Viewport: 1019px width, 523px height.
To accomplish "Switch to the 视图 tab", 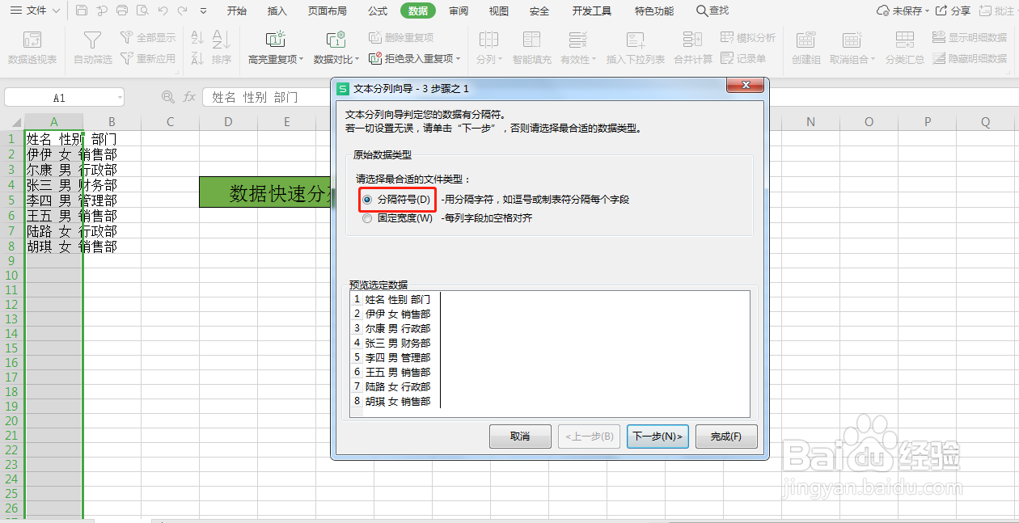I will coord(499,11).
